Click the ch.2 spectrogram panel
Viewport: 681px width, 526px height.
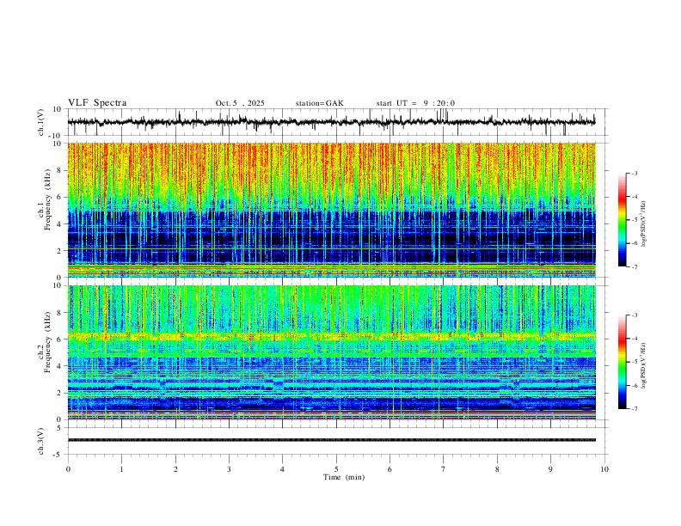click(331, 352)
